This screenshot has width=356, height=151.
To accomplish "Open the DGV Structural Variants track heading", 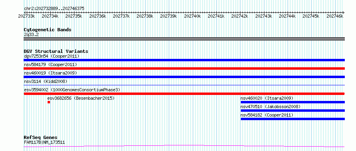I will pyautogui.click(x=56, y=51).
